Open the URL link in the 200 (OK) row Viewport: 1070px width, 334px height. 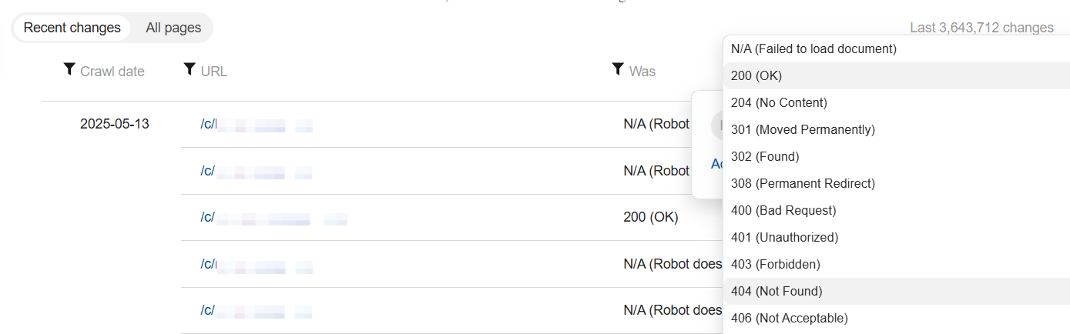[x=207, y=217]
